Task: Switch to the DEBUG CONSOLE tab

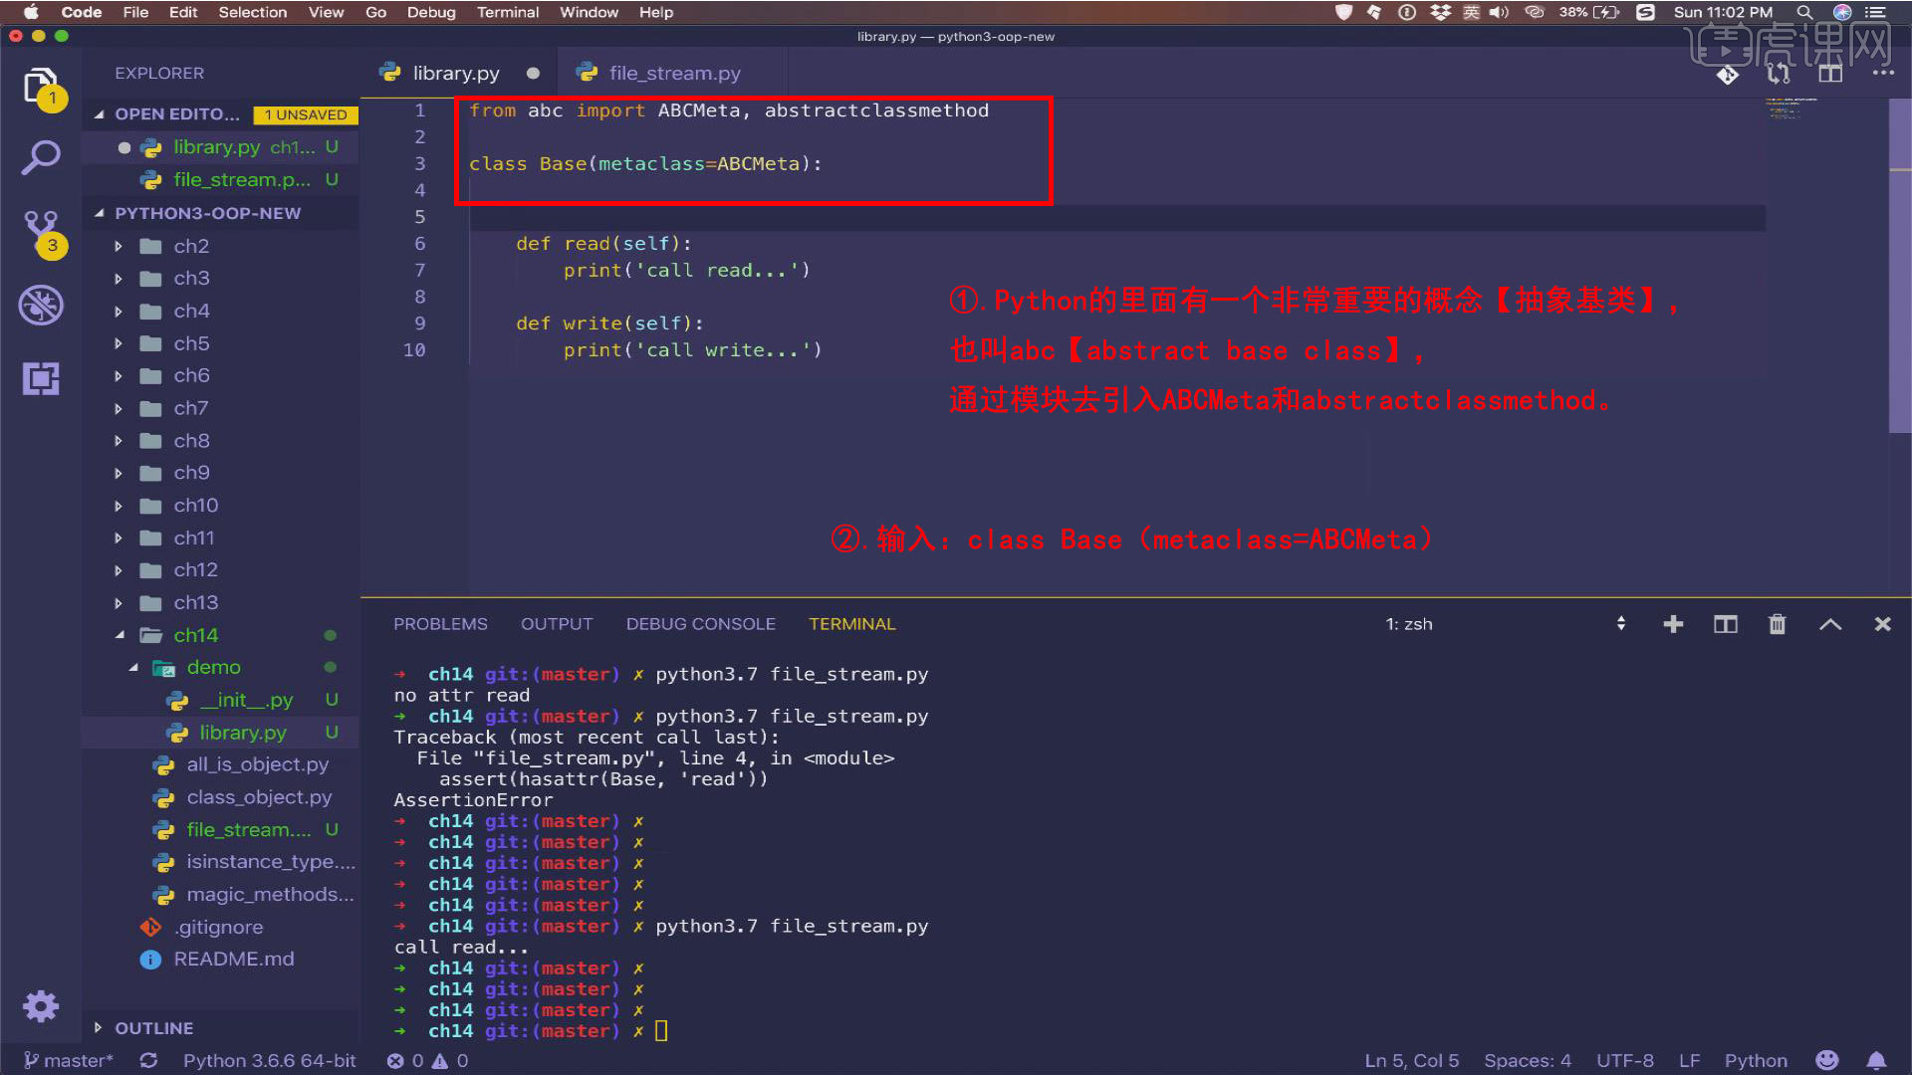Action: pos(700,624)
